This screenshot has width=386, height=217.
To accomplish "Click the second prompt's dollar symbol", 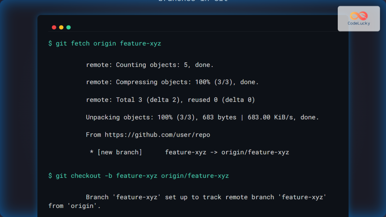I will pos(50,176).
